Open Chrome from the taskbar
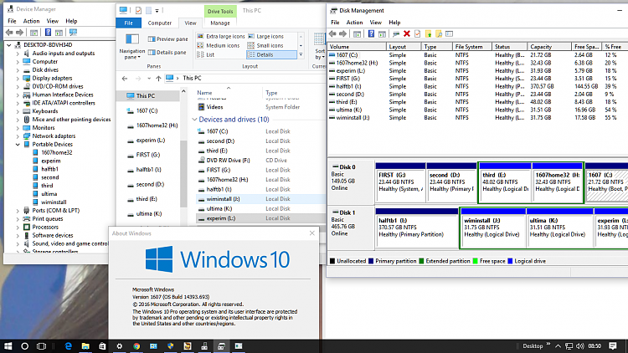628x353 pixels. 136,345
